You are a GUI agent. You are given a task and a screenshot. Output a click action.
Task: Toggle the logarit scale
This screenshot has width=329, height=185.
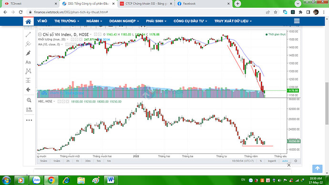pos(272,161)
